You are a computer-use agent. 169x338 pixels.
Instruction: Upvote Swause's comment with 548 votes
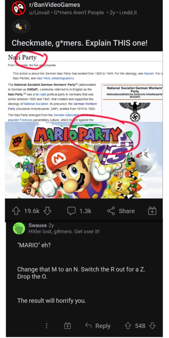[x=128, y=326]
